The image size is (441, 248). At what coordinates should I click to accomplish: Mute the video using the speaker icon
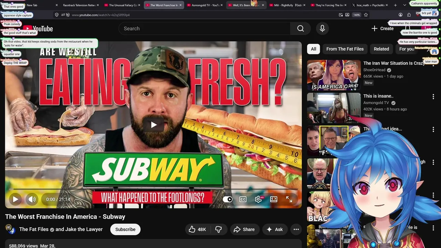pos(32,199)
